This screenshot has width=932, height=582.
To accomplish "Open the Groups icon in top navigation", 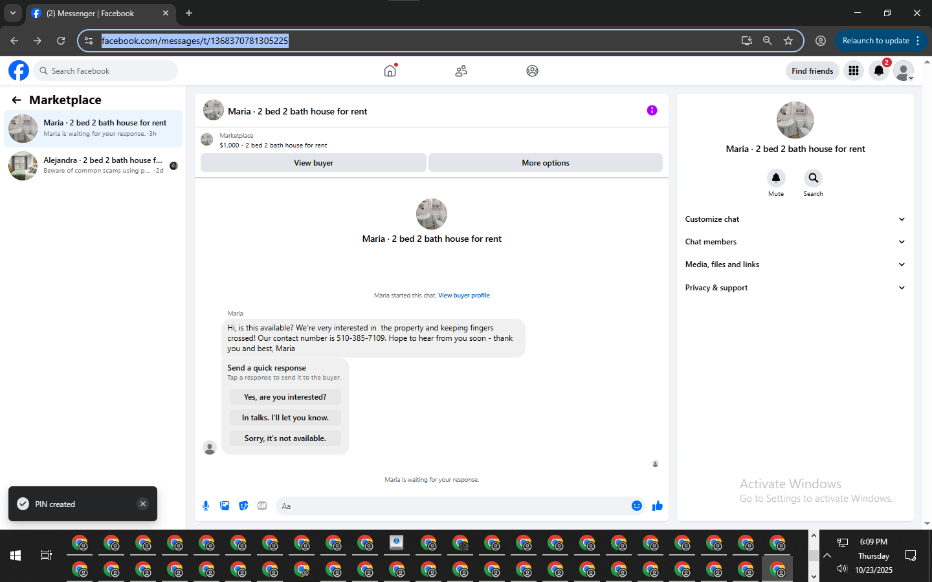I will (x=532, y=70).
